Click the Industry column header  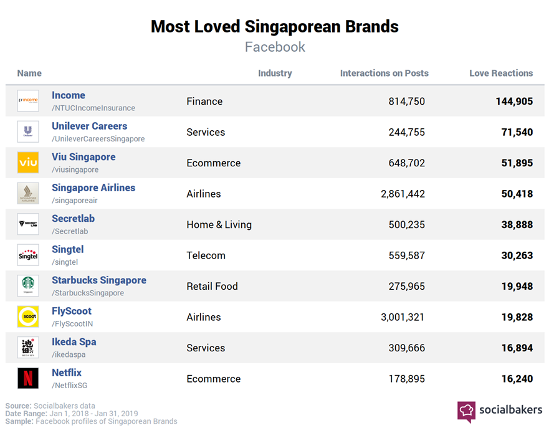click(275, 73)
